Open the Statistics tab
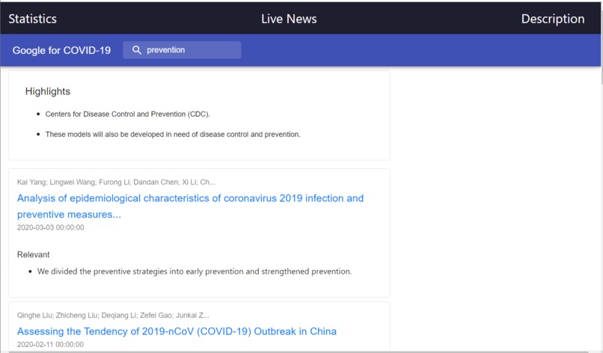 (33, 19)
